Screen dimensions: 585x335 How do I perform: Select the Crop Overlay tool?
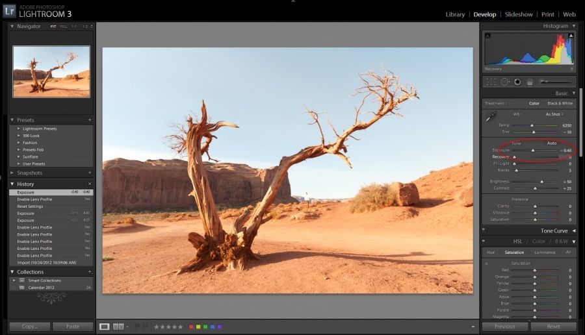pyautogui.click(x=491, y=82)
